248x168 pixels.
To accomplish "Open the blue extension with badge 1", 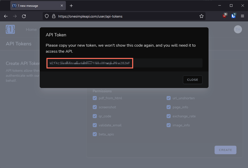I will (234, 16).
